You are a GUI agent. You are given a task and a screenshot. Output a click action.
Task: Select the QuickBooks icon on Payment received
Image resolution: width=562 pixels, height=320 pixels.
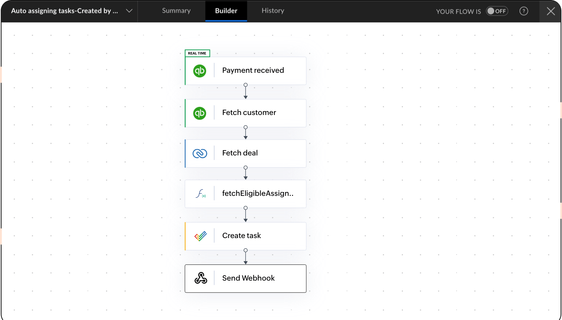point(200,70)
